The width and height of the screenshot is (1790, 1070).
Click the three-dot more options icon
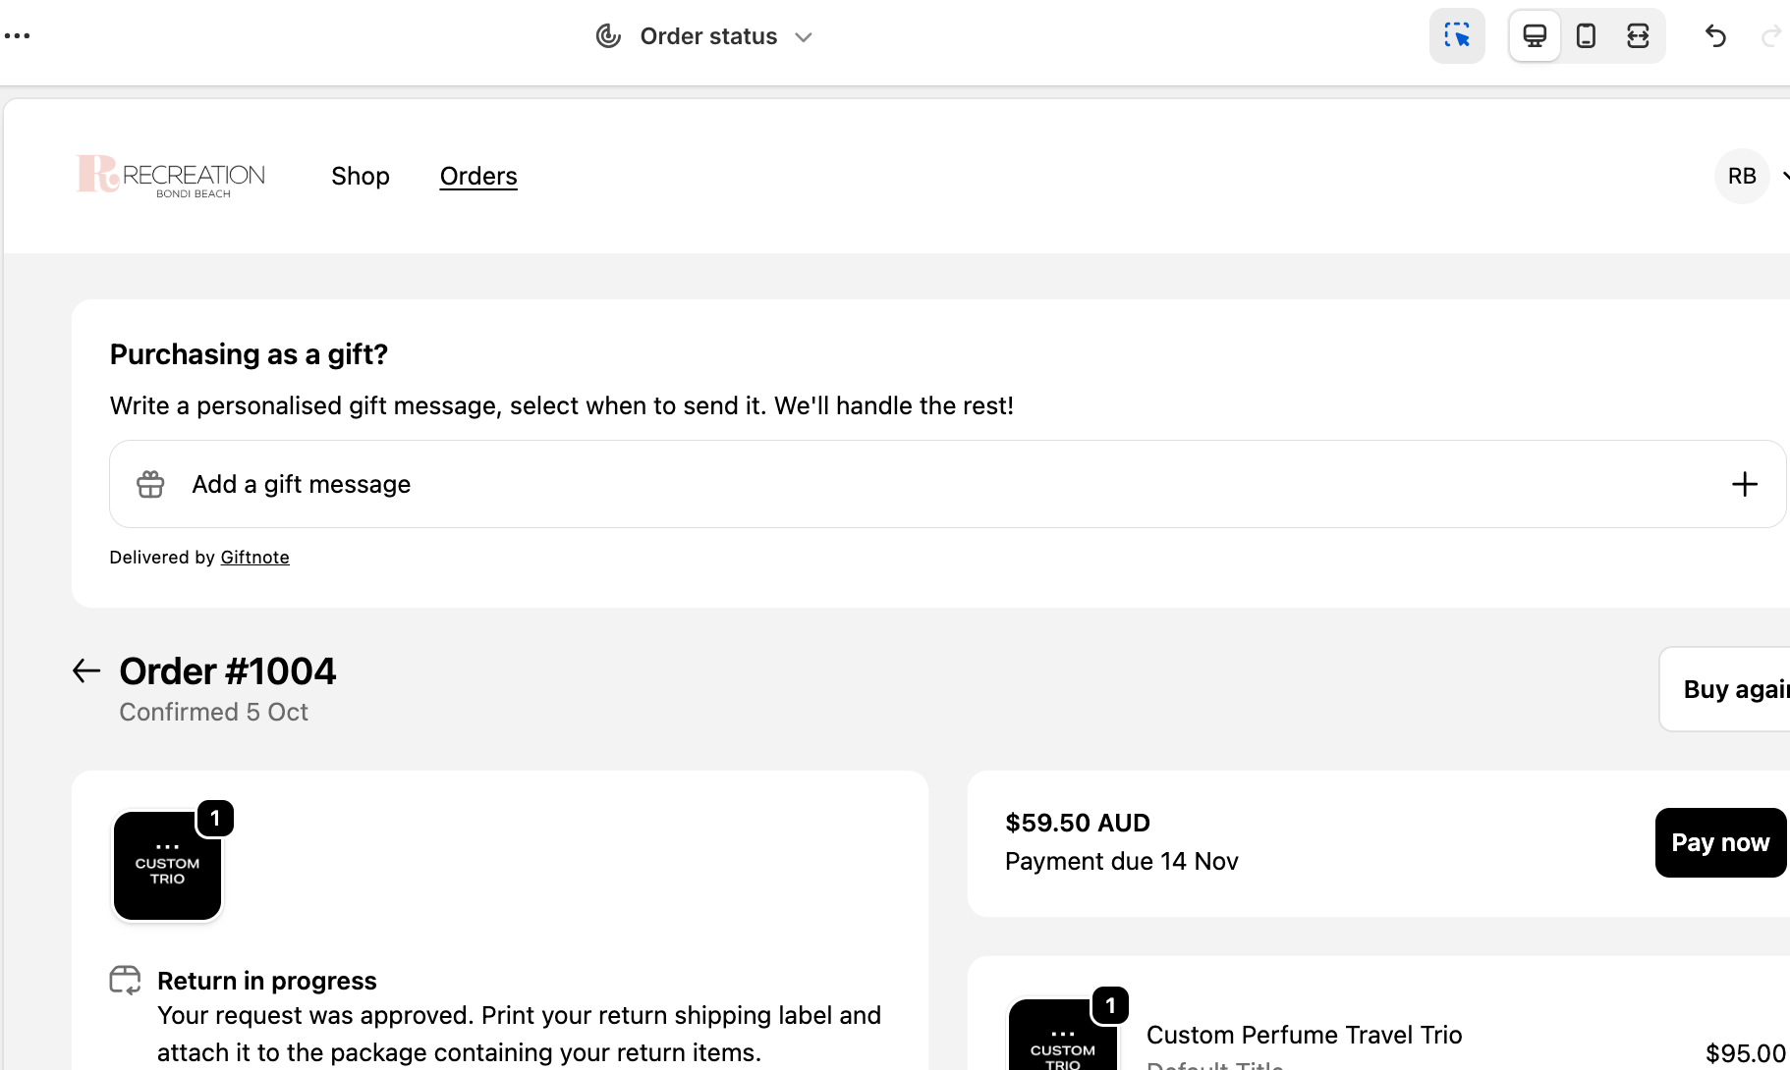17,36
